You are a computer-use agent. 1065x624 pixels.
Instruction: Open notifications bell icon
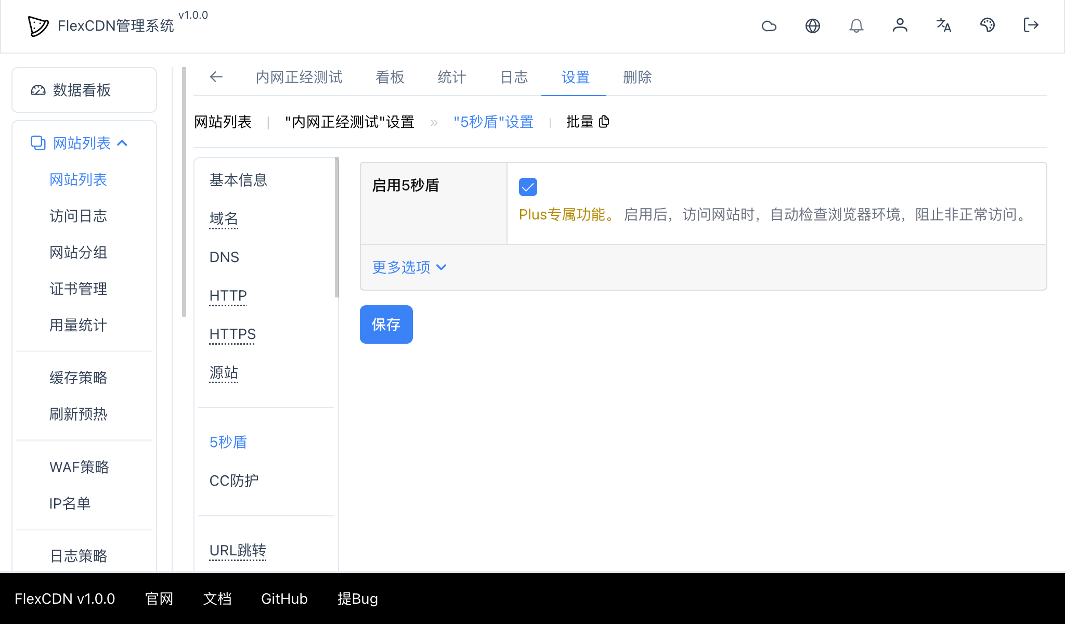tap(856, 25)
